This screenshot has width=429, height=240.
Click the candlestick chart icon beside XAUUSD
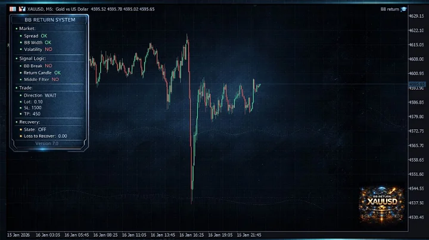22,9
